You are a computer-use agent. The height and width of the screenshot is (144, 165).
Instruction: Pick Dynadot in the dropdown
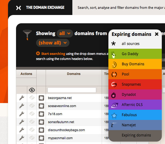[x=135, y=94]
